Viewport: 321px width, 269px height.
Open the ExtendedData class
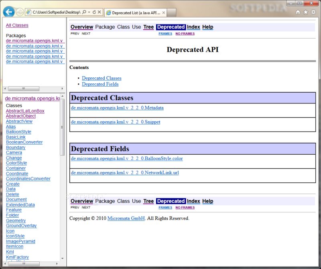pos(20,205)
